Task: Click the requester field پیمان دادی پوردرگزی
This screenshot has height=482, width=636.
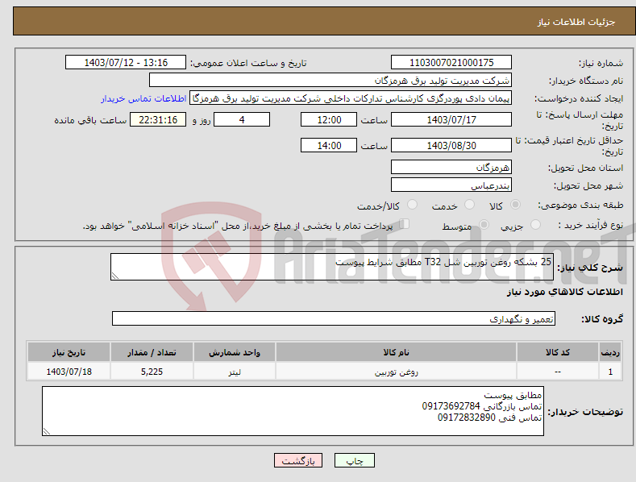Action: [x=351, y=98]
